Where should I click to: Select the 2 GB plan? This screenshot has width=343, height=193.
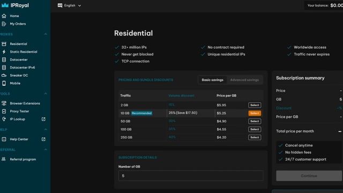255,105
